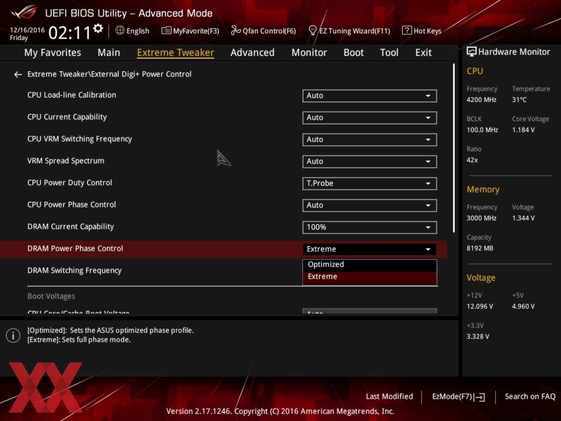Choose Extreme in the open list
Viewport: 561px width, 421px height.
(370, 277)
